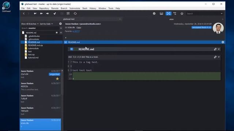
Task: Toggle the log panel toolbar icon
Action: click(x=161, y=13)
